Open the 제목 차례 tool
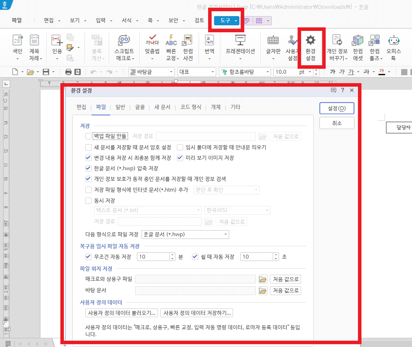 pyautogui.click(x=34, y=47)
